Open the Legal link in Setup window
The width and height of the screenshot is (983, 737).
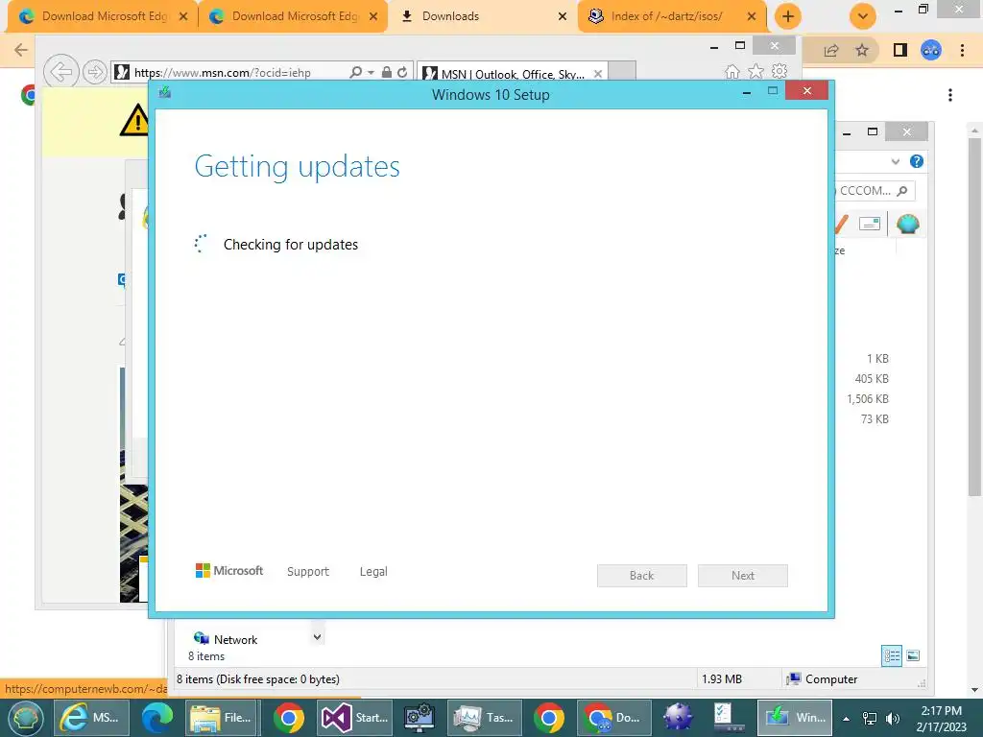373,572
